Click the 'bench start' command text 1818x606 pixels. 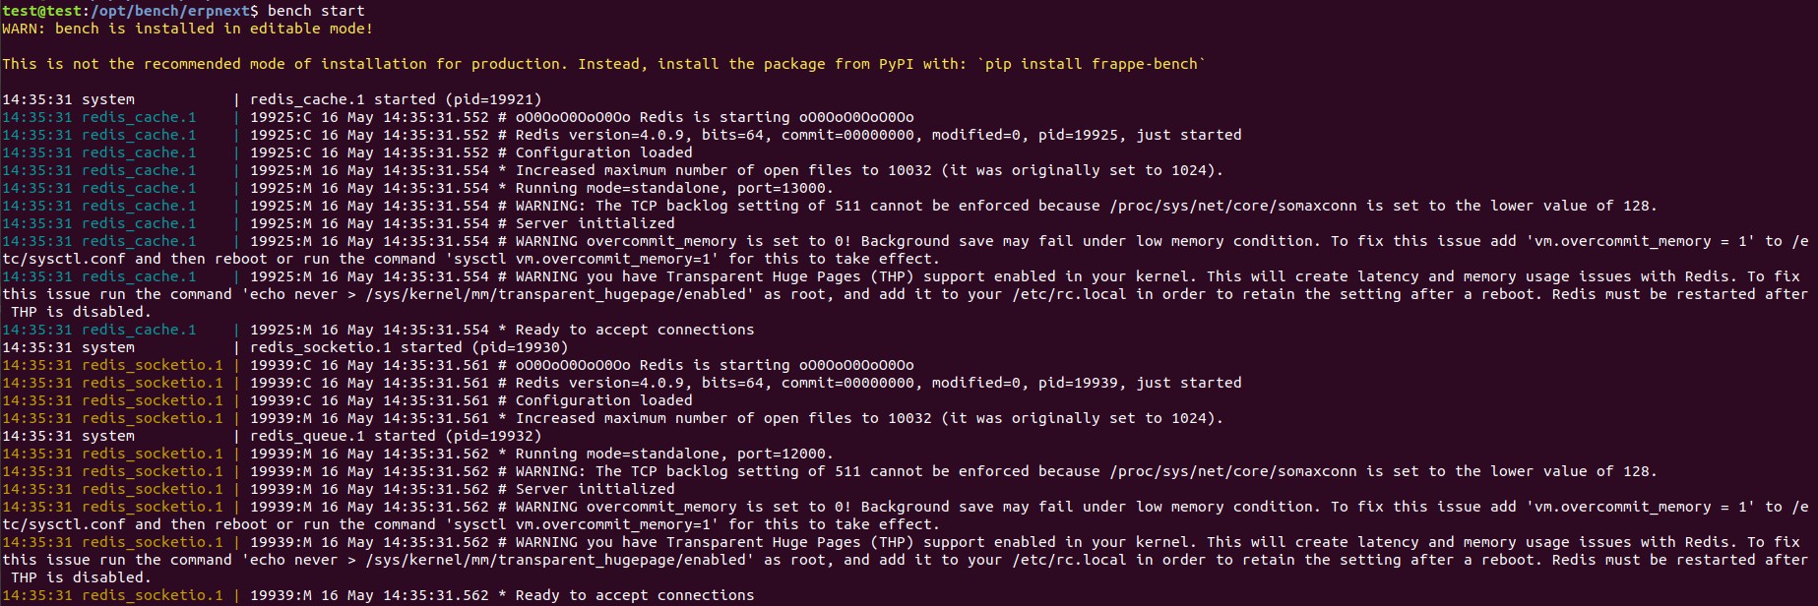(316, 11)
